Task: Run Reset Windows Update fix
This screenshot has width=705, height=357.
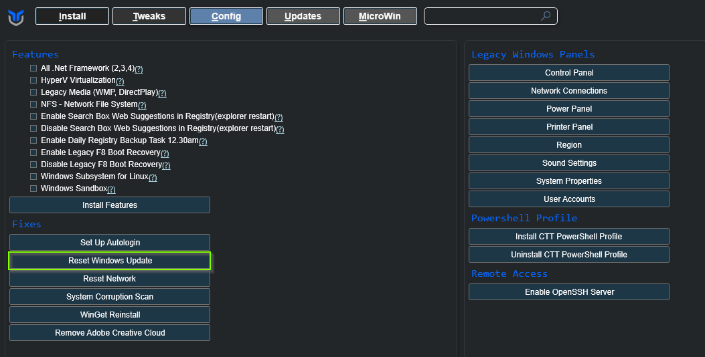Action: pos(110,261)
